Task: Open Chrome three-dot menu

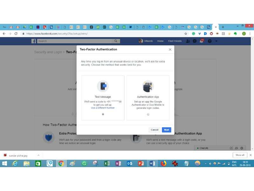Action: point(250,33)
